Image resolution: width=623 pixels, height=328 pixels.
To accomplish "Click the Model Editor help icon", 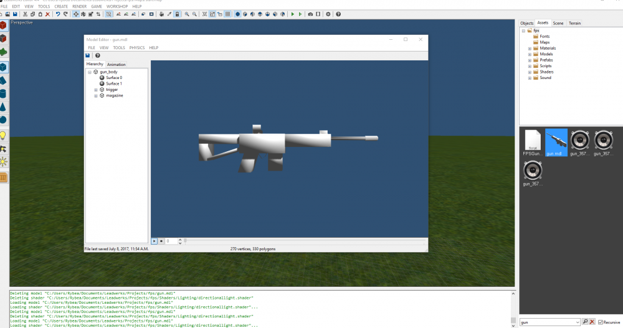I will pyautogui.click(x=97, y=55).
